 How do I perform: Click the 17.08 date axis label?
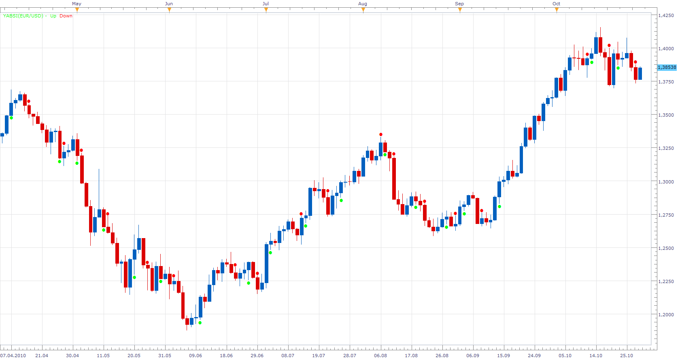tap(411, 356)
